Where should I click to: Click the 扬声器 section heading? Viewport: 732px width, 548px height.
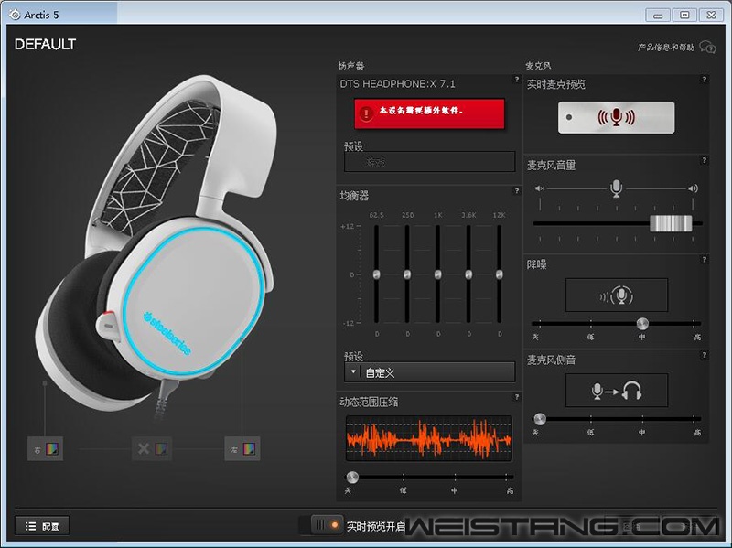tap(351, 65)
